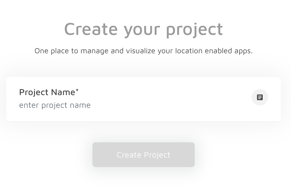Select the document-lines icon in the circle

(260, 97)
